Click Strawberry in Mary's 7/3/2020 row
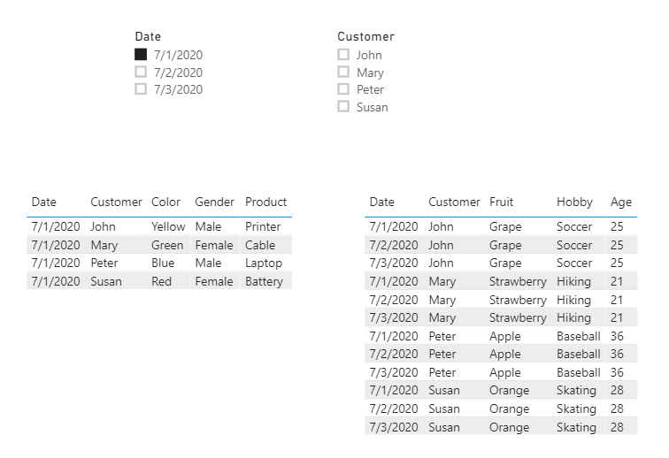Viewport: 669px width, 458px height. [518, 317]
